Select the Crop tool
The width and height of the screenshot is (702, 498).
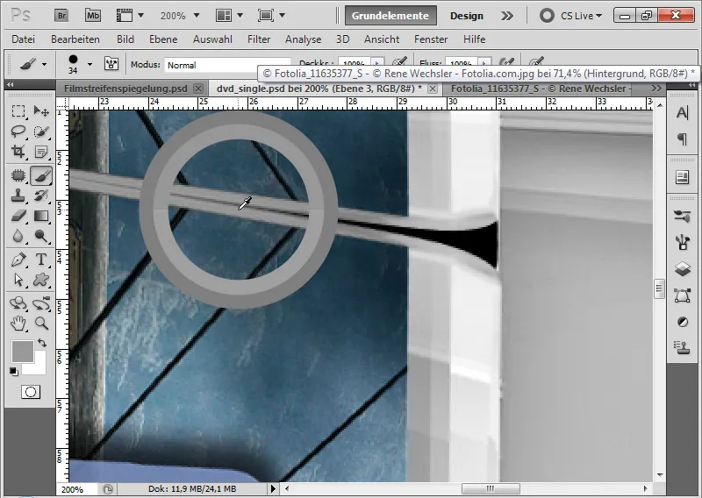pyautogui.click(x=18, y=152)
